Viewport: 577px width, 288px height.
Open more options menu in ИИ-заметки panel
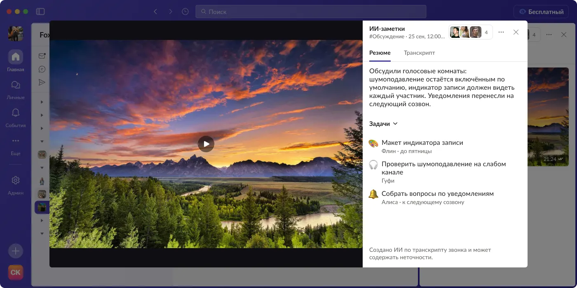pos(501,32)
